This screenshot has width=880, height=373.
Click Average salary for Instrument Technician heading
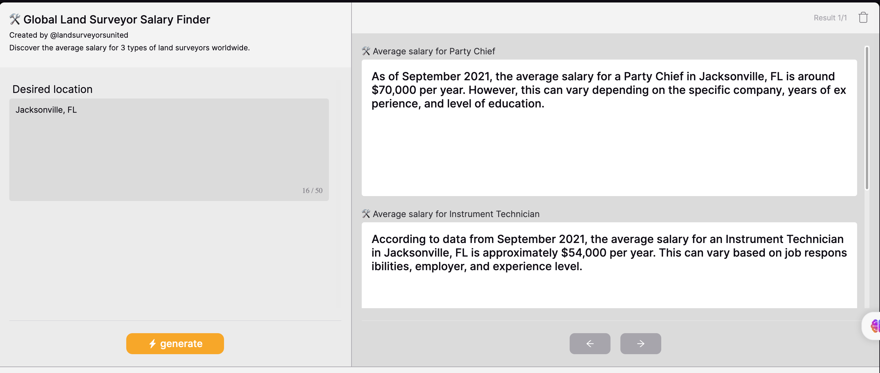[x=456, y=214]
